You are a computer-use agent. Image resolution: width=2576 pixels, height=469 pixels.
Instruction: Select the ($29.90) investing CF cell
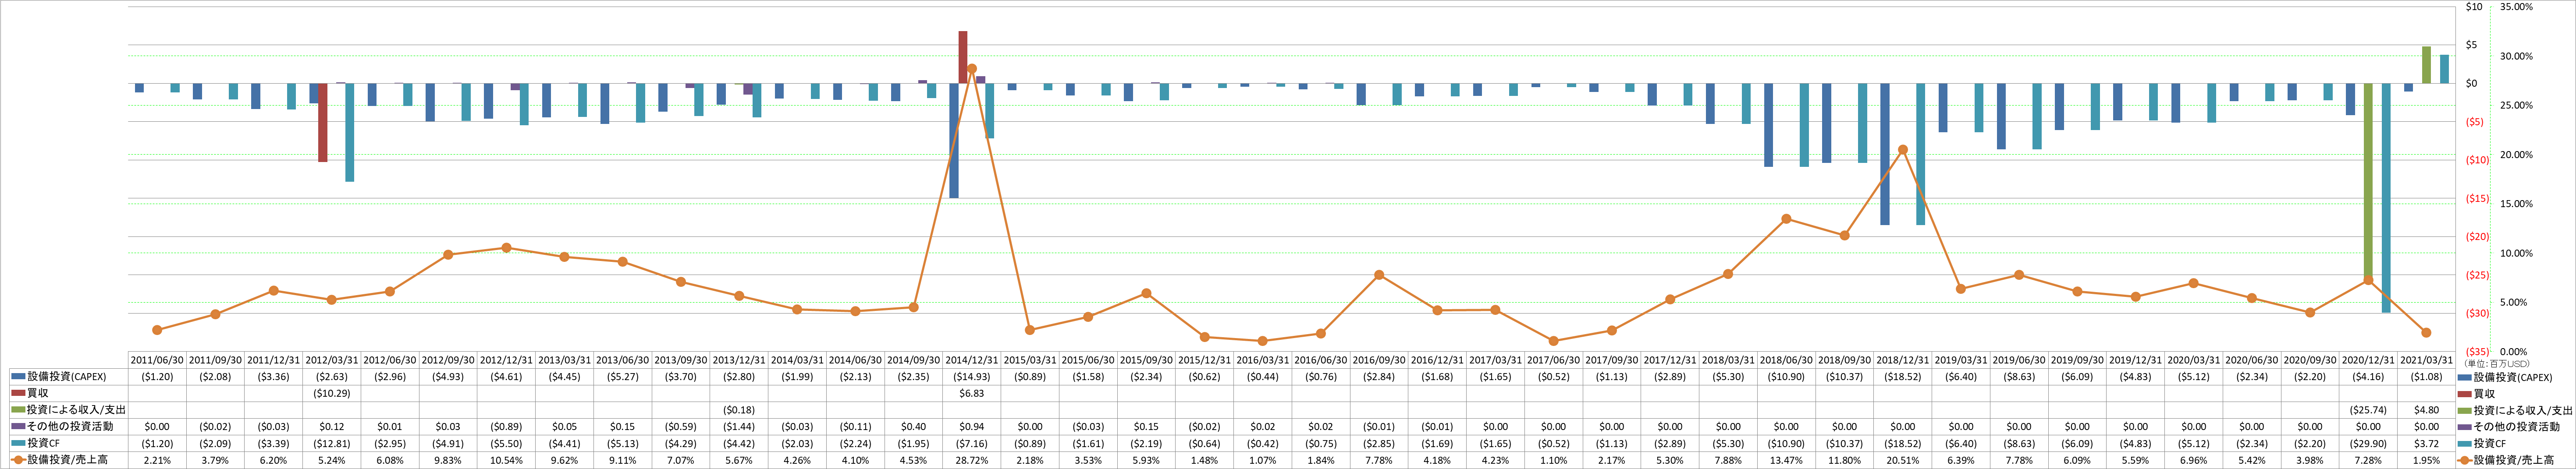point(2368,443)
